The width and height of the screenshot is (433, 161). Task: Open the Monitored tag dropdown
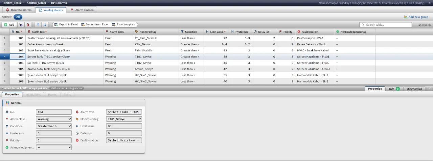tap(124, 119)
